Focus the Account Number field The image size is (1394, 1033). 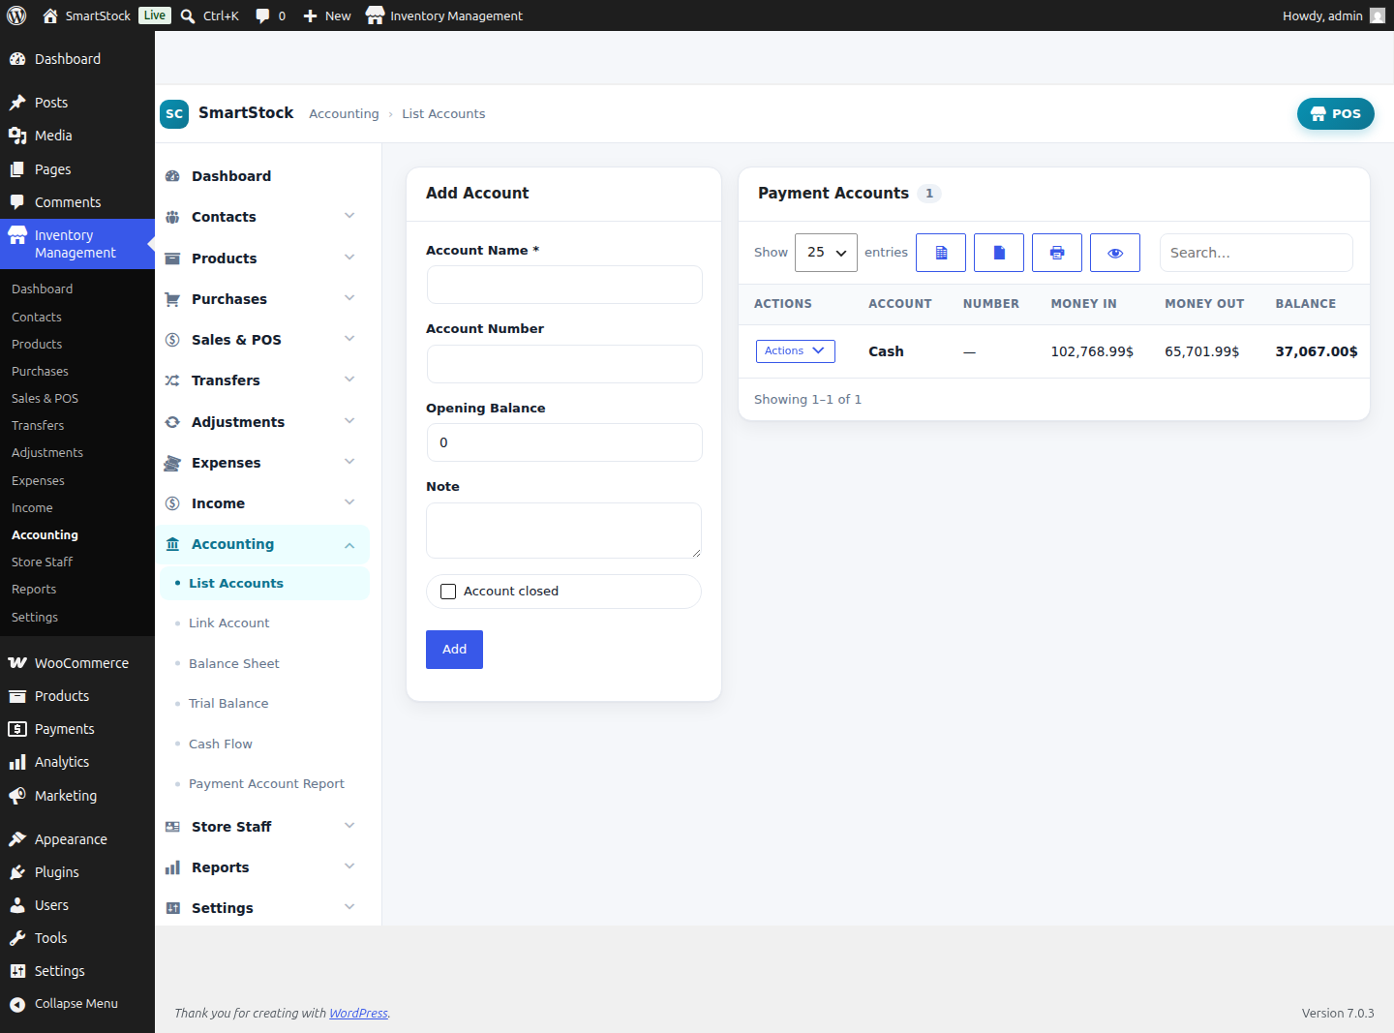coord(564,364)
